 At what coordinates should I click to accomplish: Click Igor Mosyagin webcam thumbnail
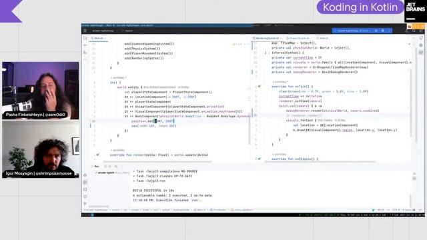coord(41,149)
